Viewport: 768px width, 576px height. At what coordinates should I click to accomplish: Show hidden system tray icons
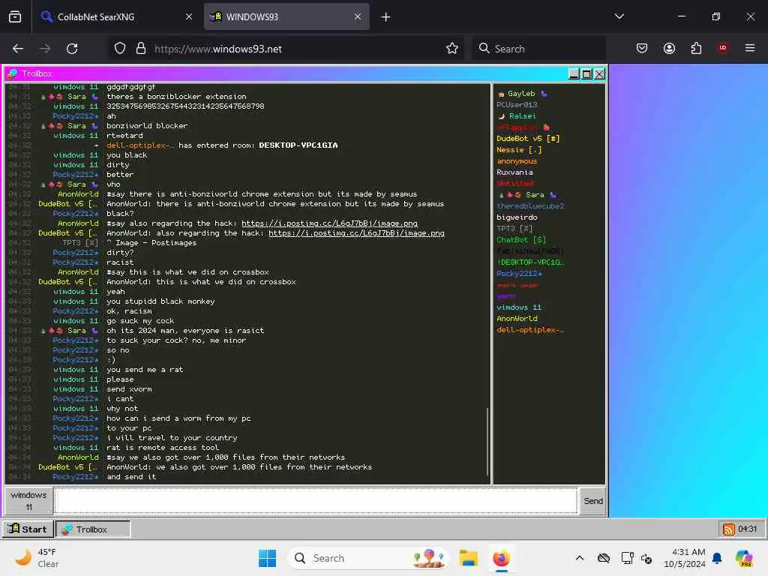[x=580, y=558]
